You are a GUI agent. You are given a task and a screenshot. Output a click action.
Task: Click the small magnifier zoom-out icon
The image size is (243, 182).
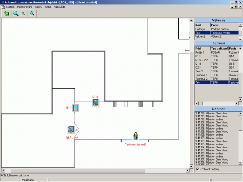click(x=23, y=14)
